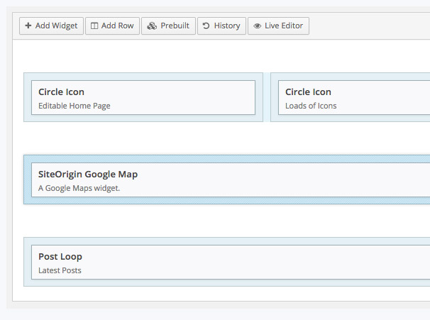The width and height of the screenshot is (430, 320).
Task: Launch the Live Editor
Action: point(278,26)
